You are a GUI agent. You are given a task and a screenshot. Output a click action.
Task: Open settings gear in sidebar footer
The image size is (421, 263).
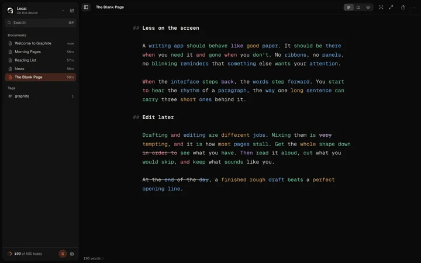coord(72,254)
